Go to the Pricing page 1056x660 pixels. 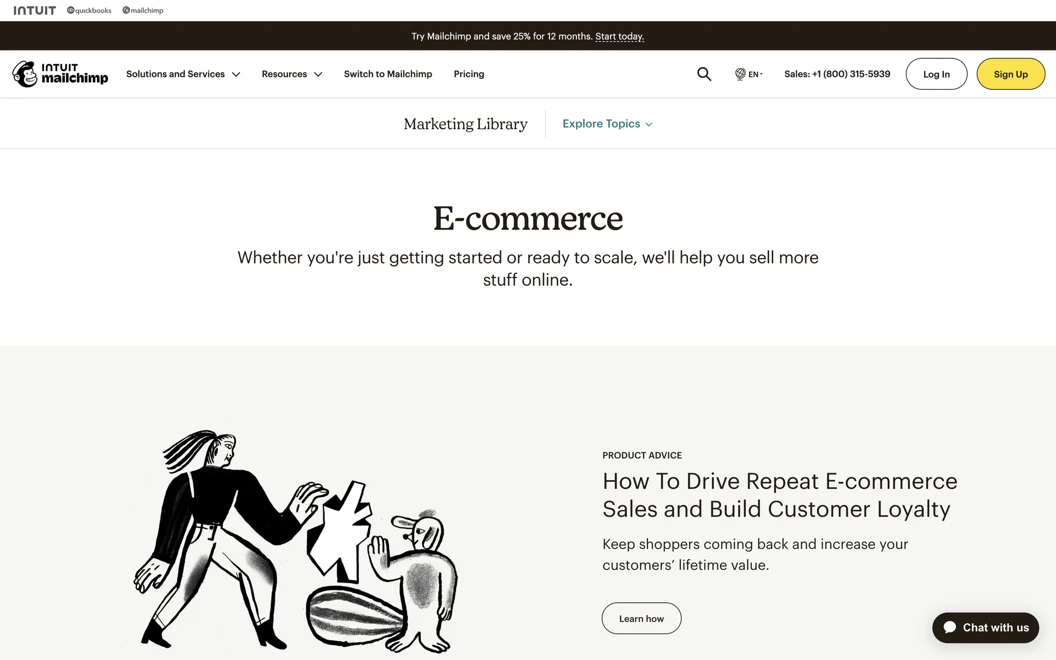point(469,74)
